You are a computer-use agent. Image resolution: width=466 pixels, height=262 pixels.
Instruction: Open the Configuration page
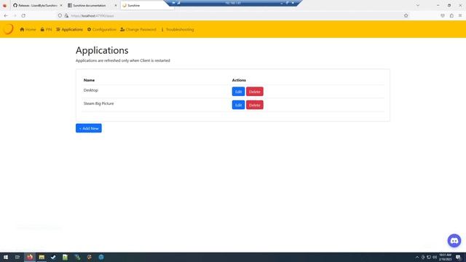[102, 29]
